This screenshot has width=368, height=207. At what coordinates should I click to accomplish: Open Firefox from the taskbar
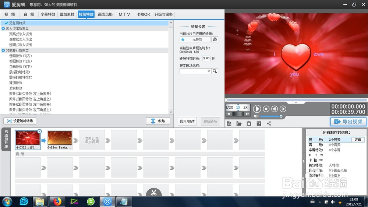[57, 201]
